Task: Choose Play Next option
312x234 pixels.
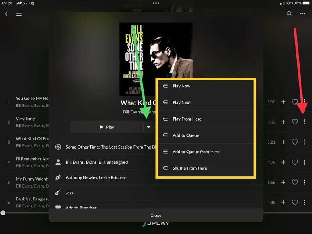Action: point(181,103)
